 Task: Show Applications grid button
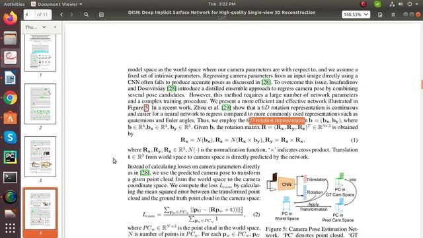[11, 228]
